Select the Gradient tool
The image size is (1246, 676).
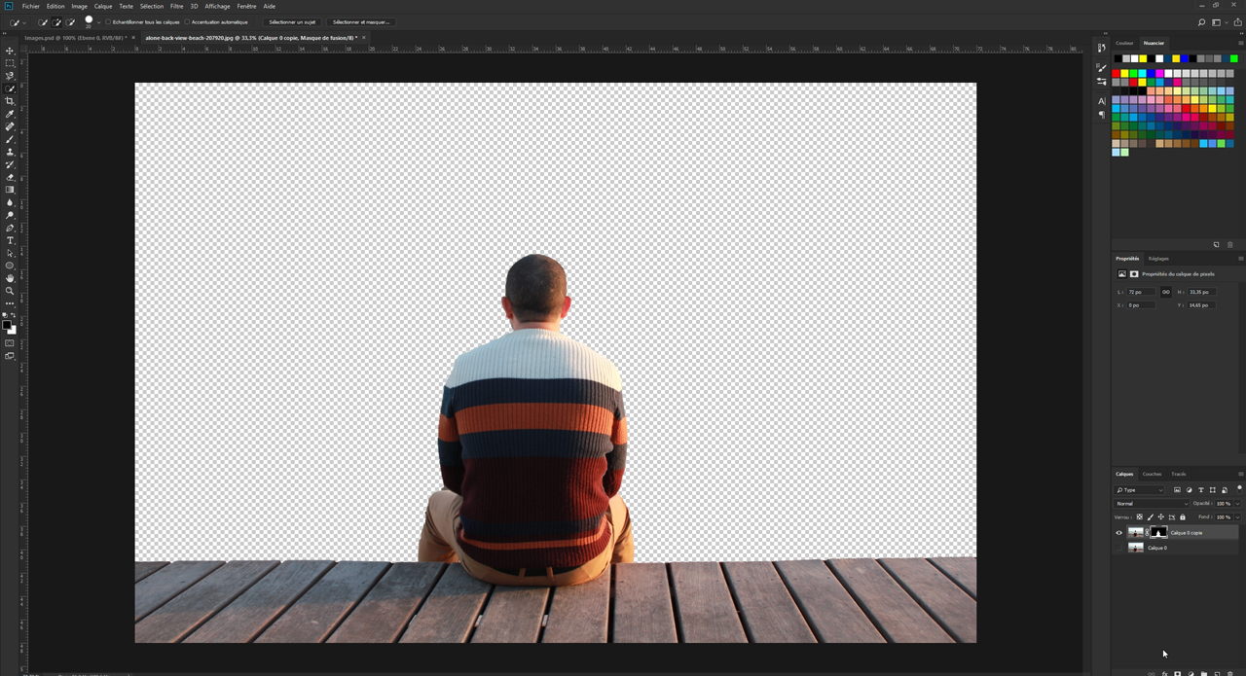click(x=10, y=190)
